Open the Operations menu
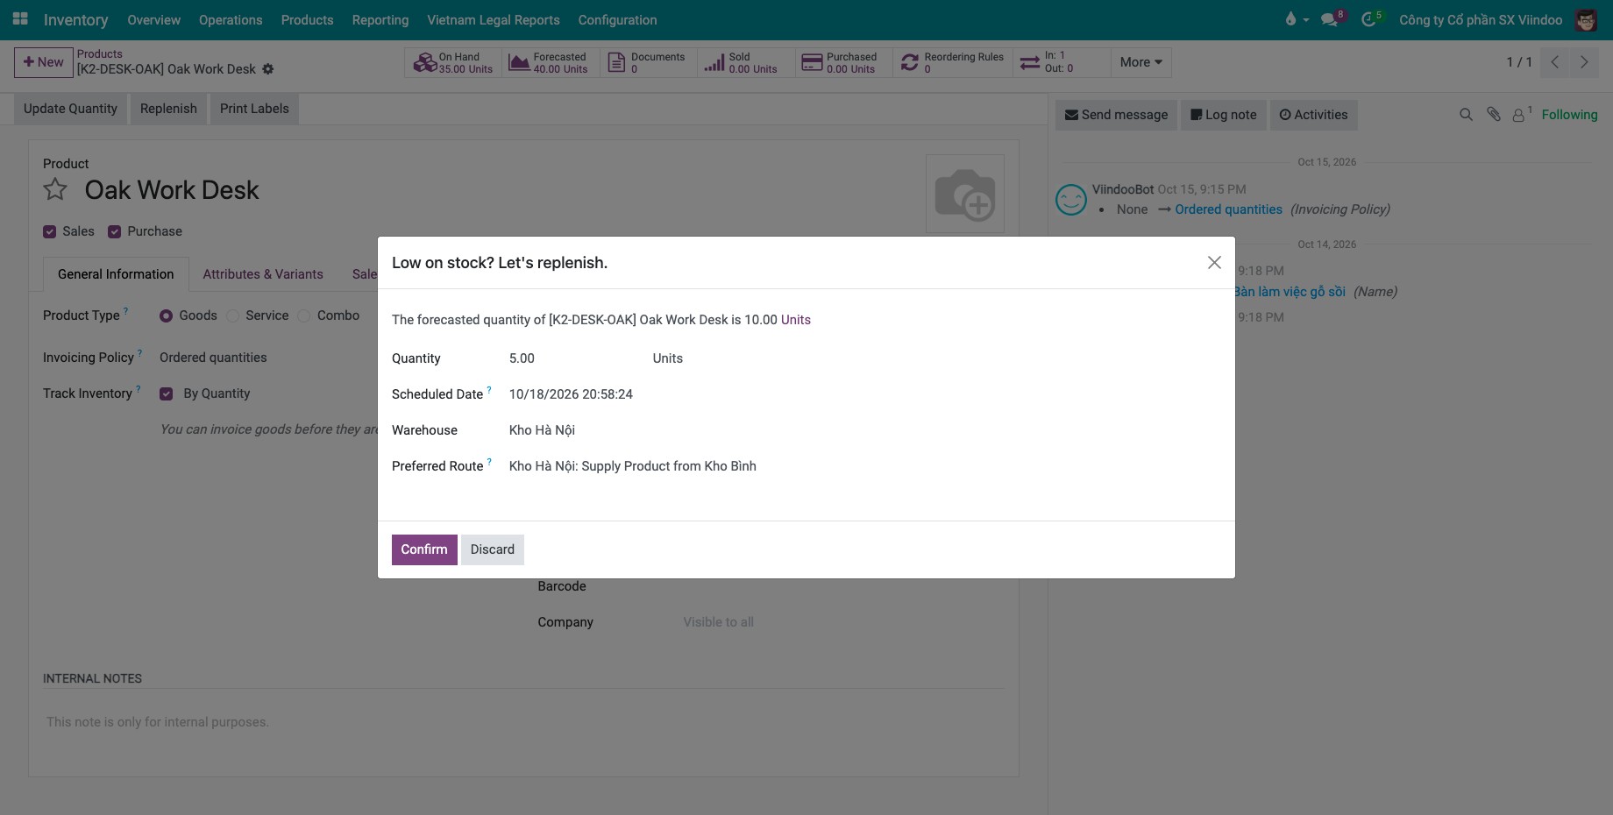This screenshot has width=1613, height=815. (231, 19)
